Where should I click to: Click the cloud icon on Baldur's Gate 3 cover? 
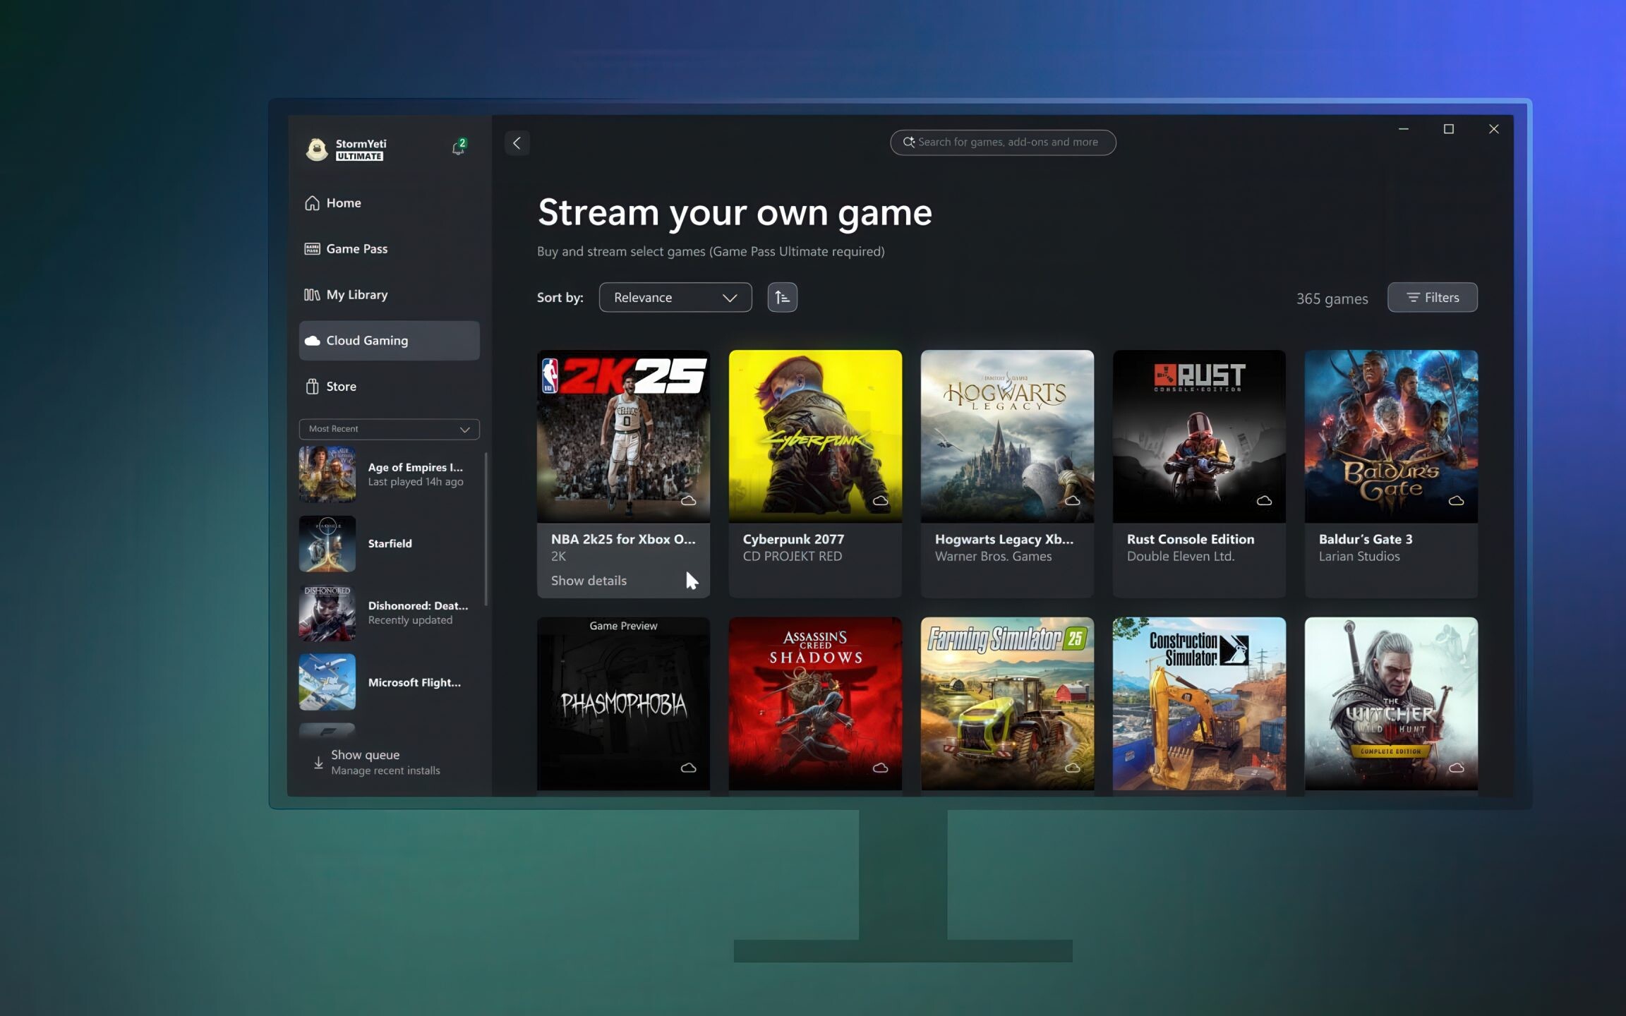click(x=1456, y=501)
